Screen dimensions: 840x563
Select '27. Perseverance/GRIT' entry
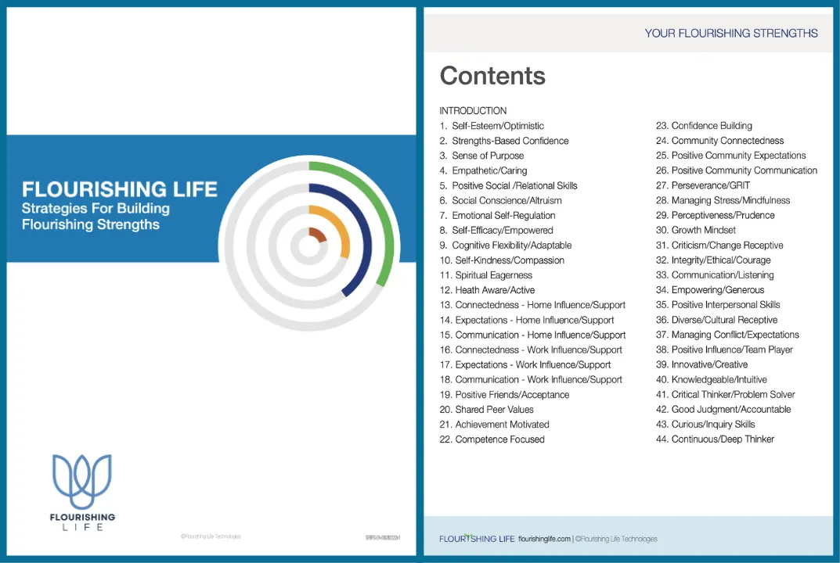(703, 185)
